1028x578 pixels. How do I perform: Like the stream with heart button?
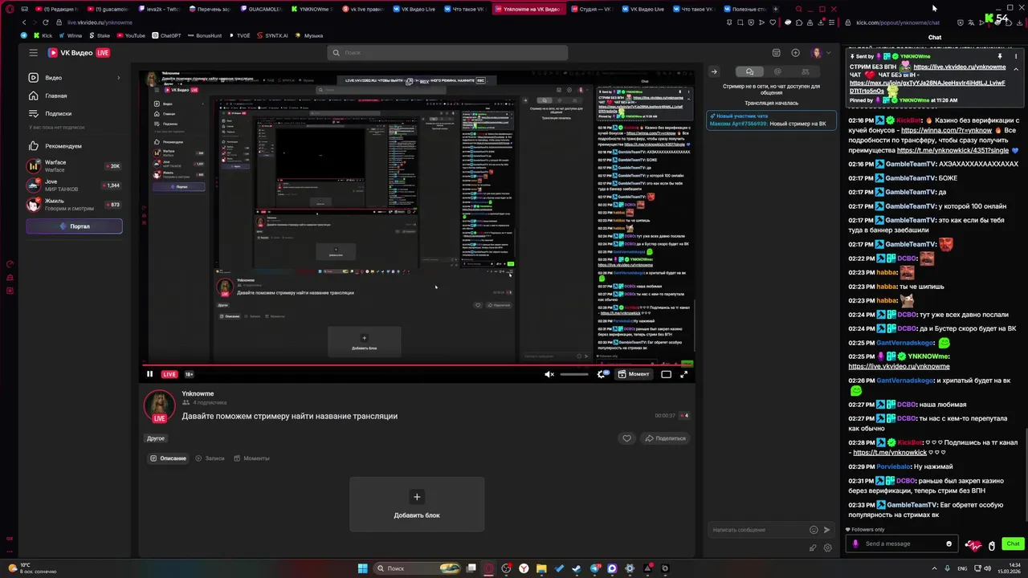tap(627, 438)
